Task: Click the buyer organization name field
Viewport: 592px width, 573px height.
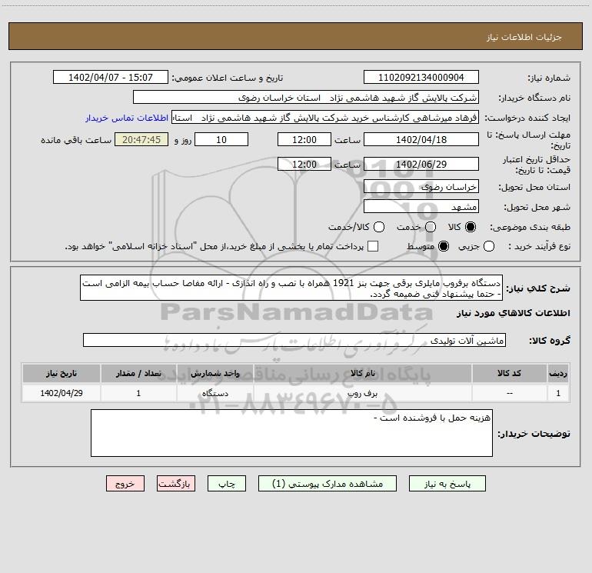Action: tap(306, 97)
